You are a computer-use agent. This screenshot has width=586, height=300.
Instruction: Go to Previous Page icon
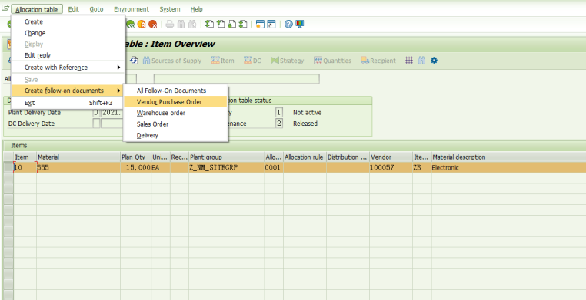(221, 25)
